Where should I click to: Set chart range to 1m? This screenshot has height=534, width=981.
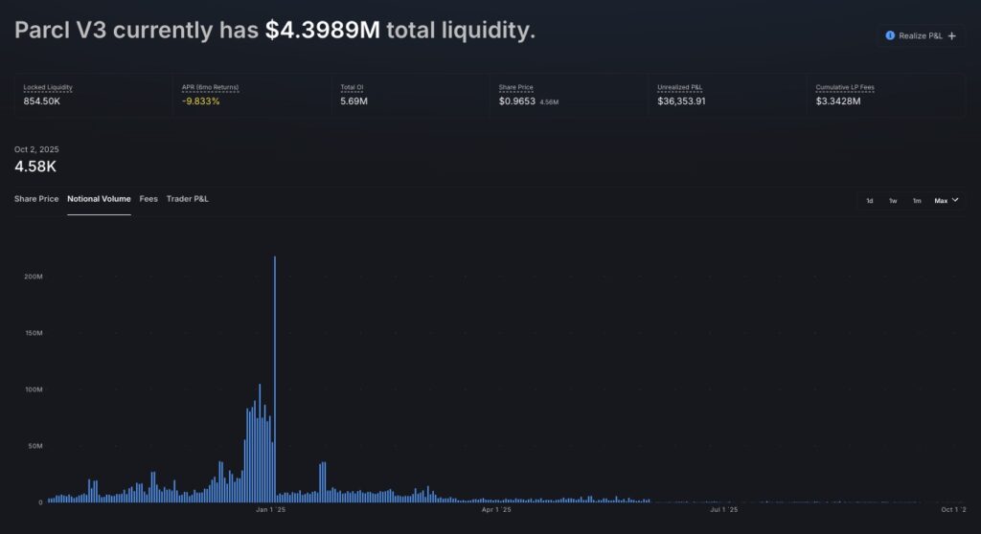[x=917, y=201]
